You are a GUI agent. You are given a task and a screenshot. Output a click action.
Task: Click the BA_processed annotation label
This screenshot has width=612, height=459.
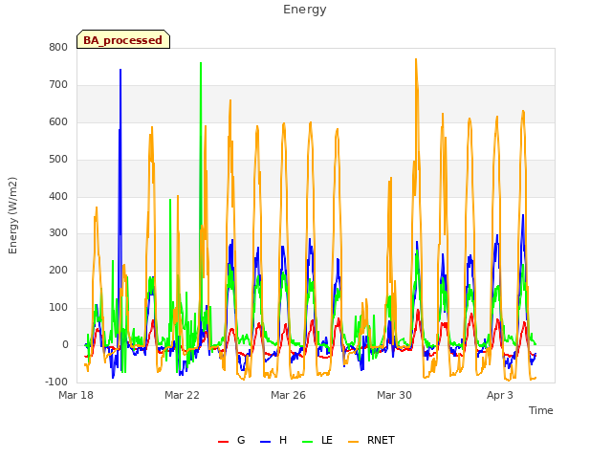coord(123,39)
